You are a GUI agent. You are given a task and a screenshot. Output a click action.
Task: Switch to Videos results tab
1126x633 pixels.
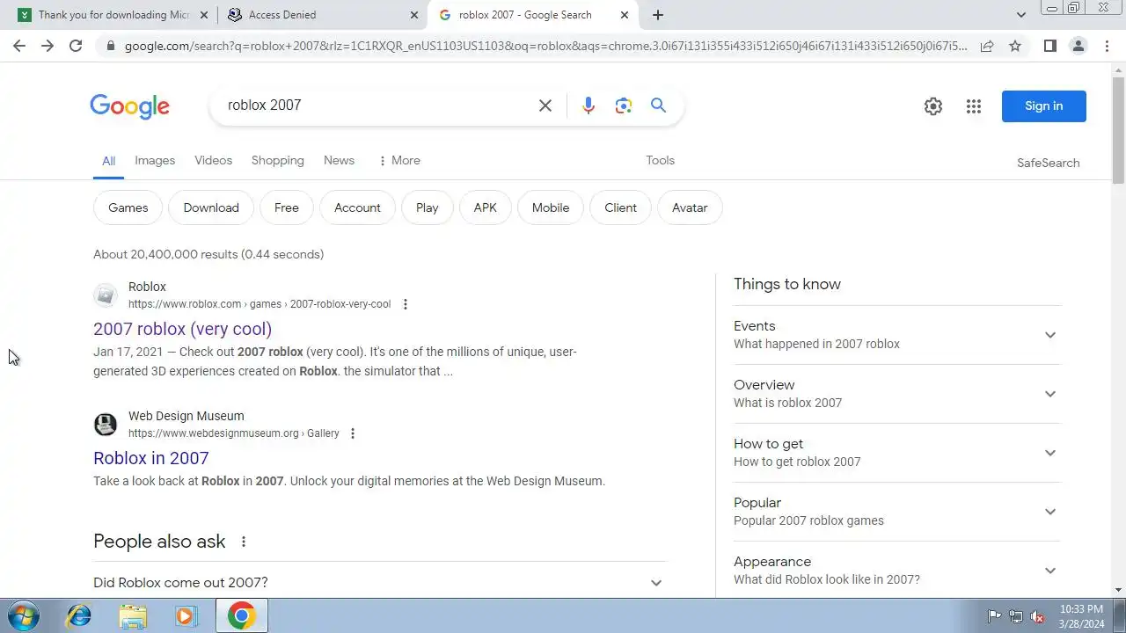(213, 161)
